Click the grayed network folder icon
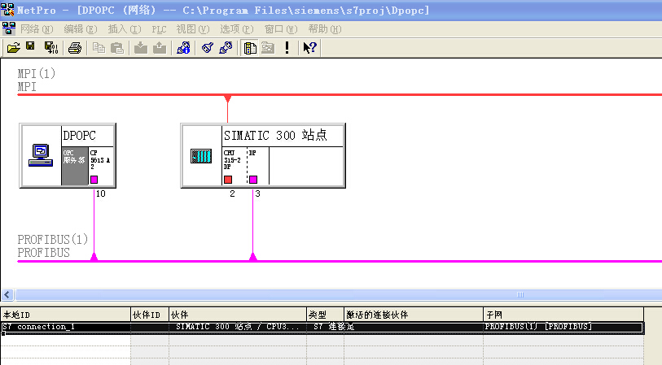The width and height of the screenshot is (662, 365). point(268,48)
